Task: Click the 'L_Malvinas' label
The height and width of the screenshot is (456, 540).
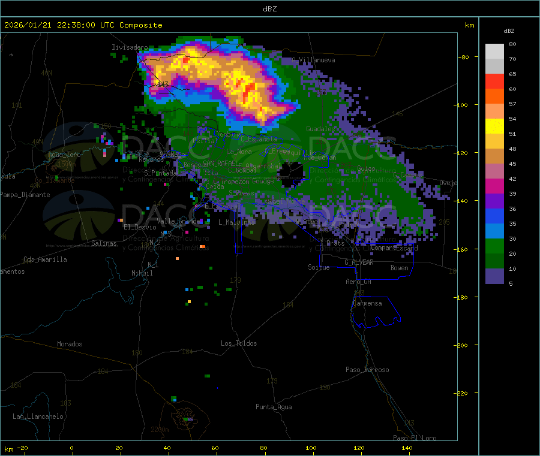Action: (236, 222)
